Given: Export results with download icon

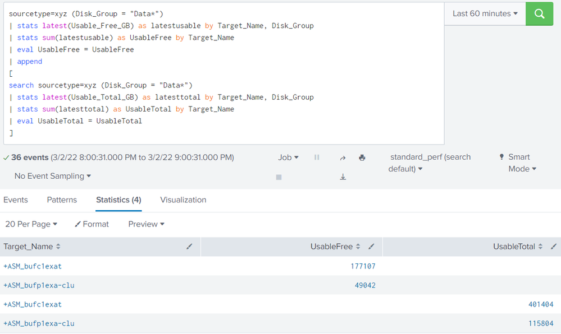Looking at the screenshot, I should coord(343,177).
